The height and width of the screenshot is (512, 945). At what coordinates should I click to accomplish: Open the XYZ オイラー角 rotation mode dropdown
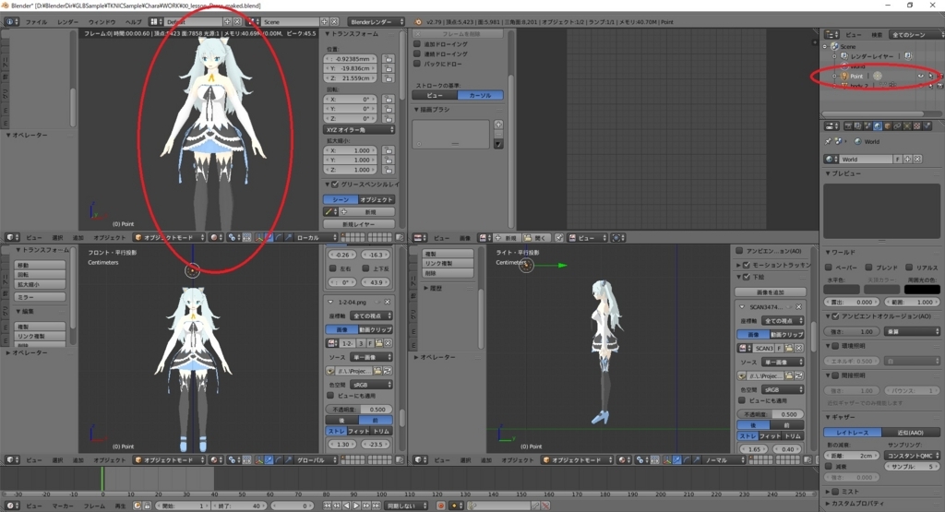point(359,129)
